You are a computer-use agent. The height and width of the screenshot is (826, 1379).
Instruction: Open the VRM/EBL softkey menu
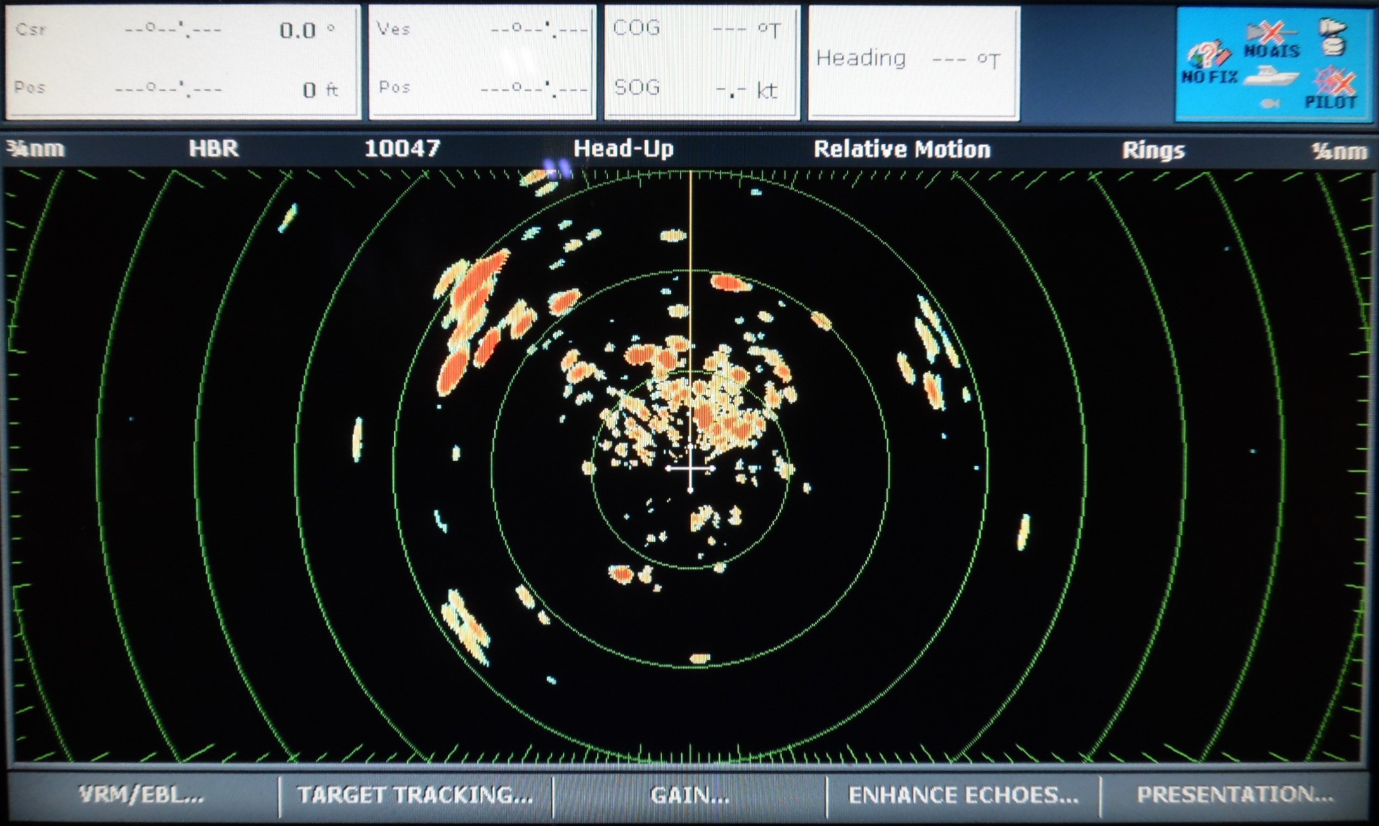(142, 795)
